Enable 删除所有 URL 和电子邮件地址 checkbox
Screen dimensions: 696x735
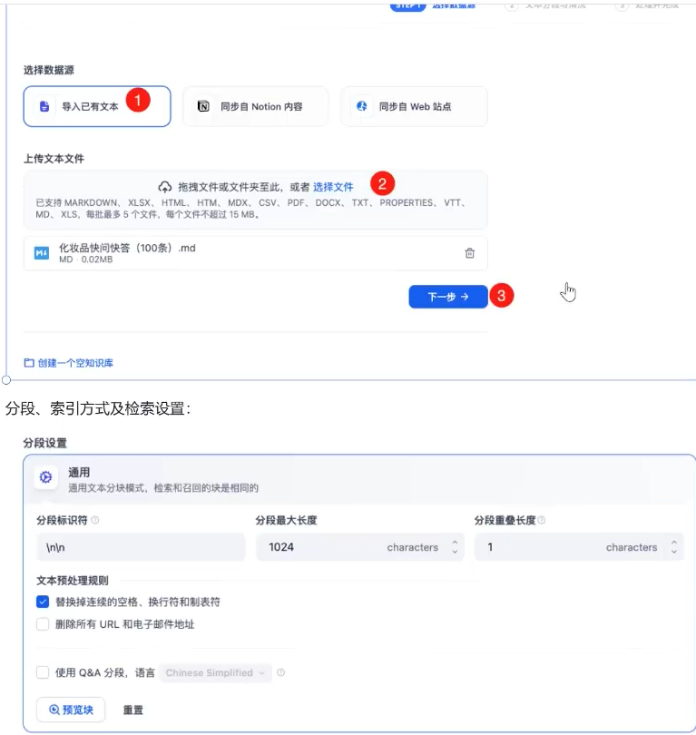43,624
